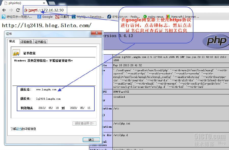Click the 颁发者说明 button

point(84,124)
